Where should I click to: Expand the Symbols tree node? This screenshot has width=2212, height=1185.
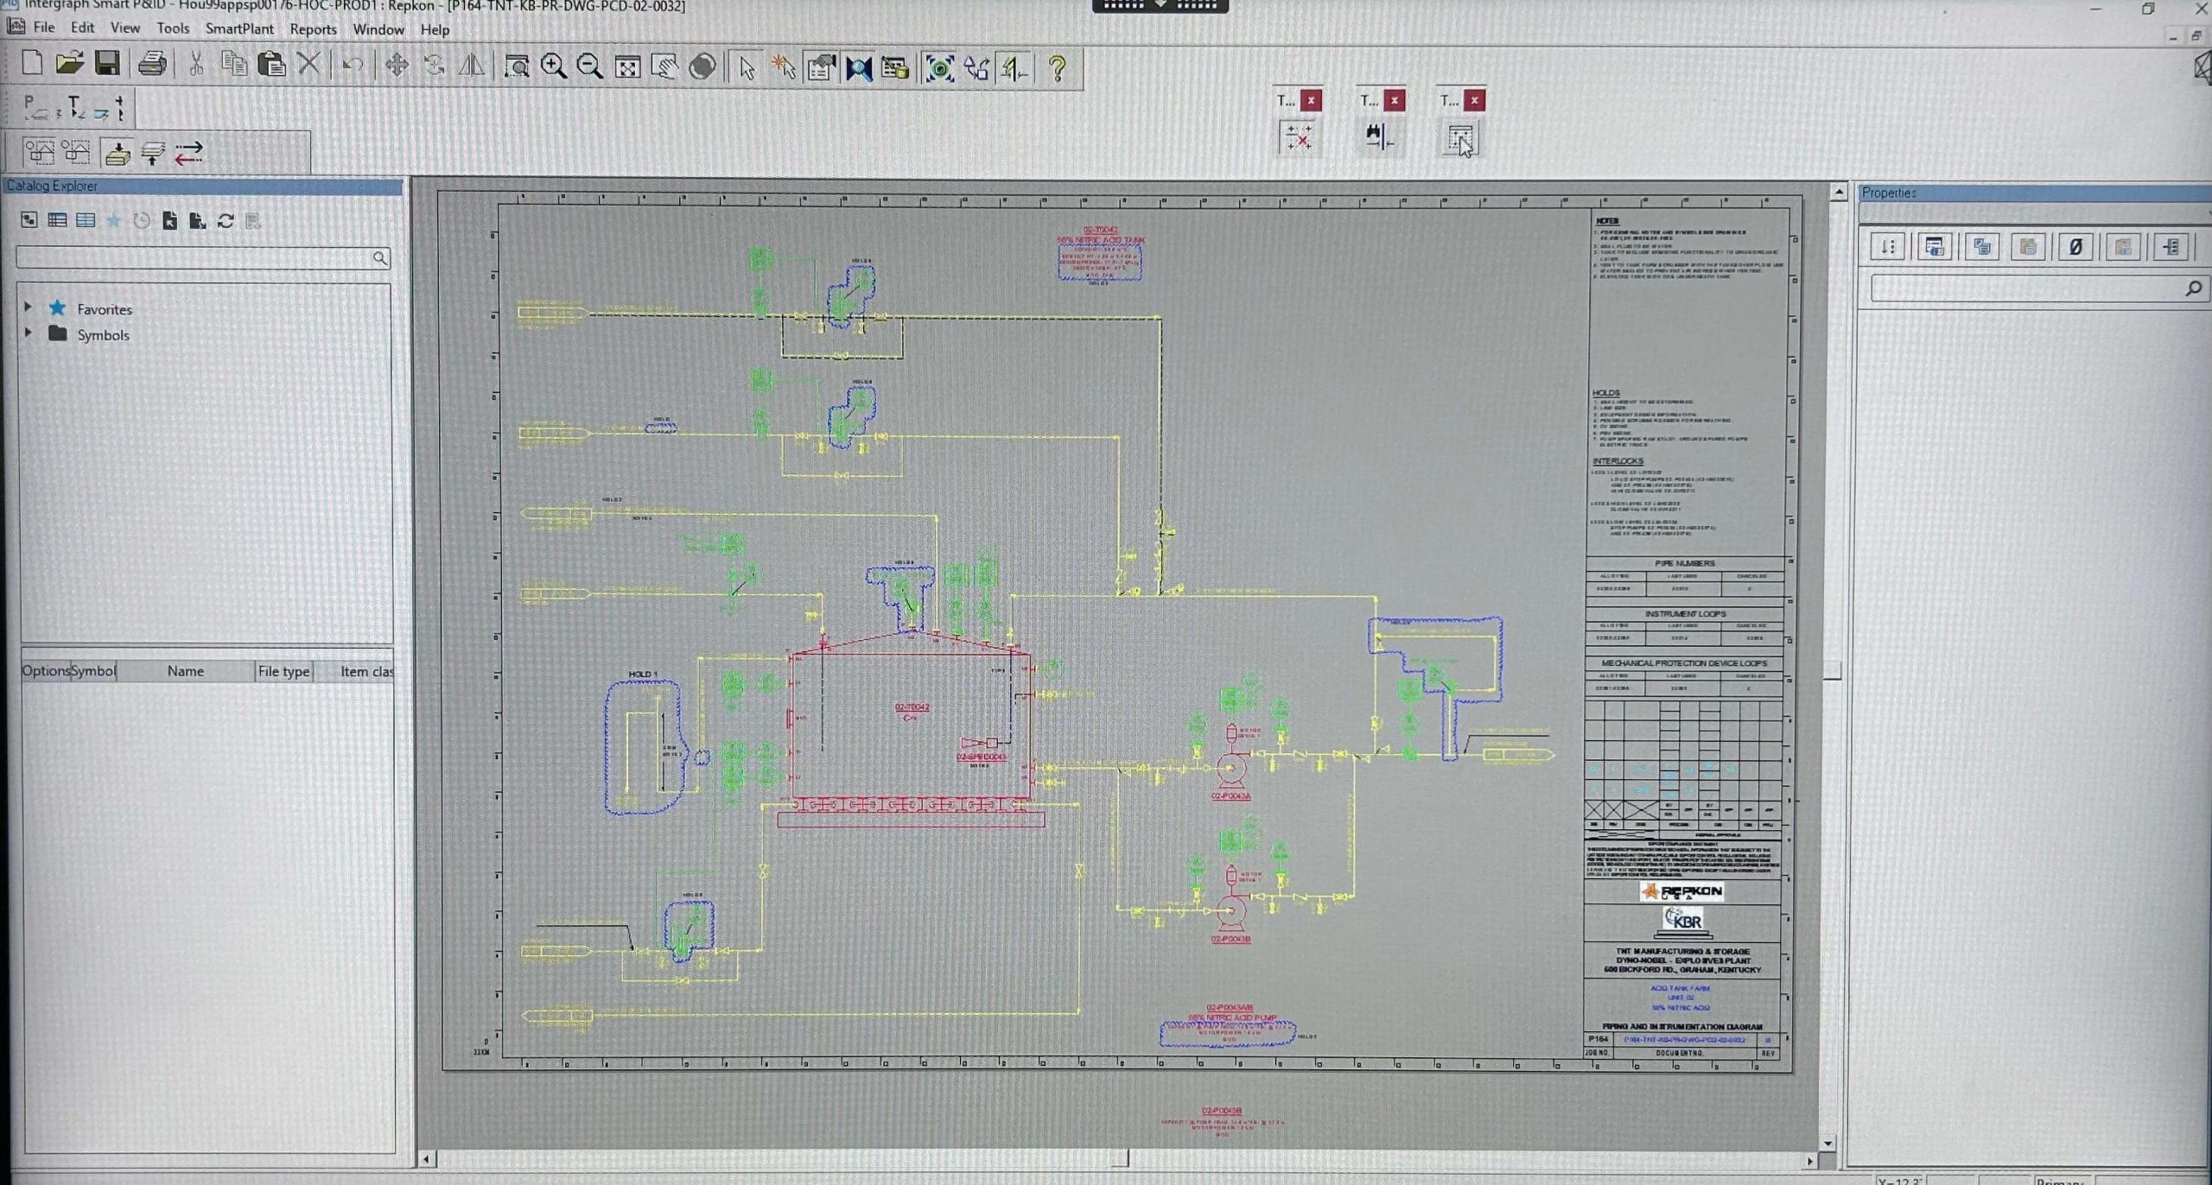click(x=28, y=333)
